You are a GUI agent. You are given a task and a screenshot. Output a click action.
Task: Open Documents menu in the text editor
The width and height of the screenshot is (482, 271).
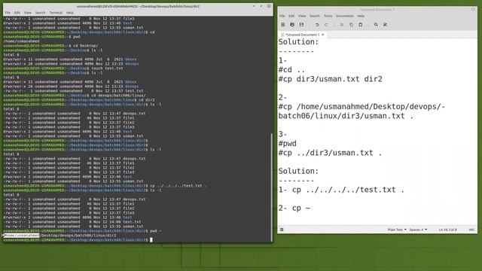click(345, 16)
